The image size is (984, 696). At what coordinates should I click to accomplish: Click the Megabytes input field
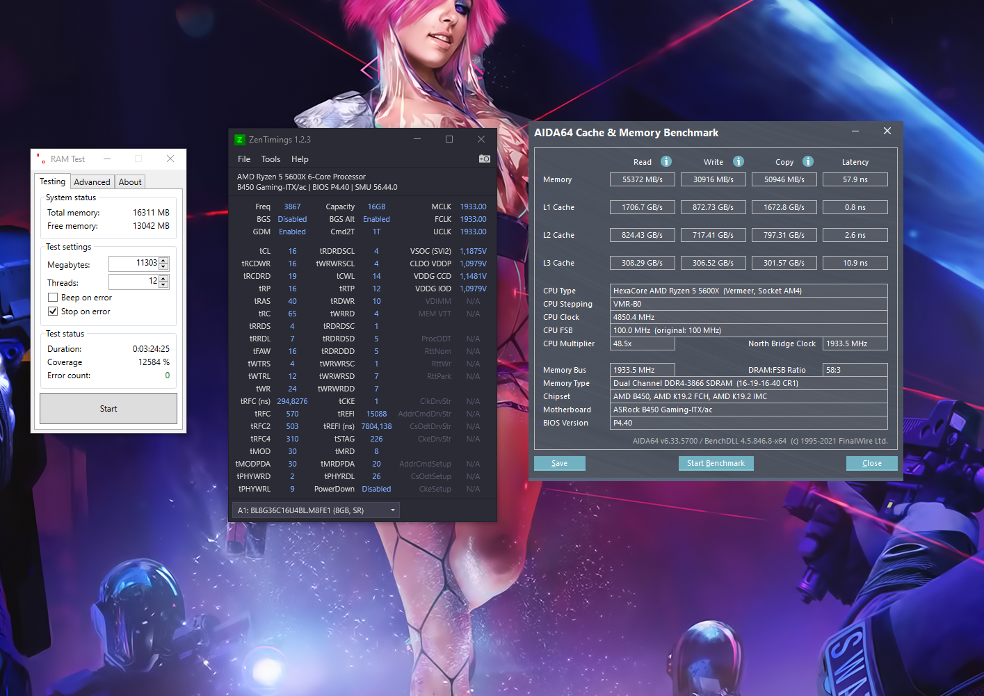click(x=134, y=264)
